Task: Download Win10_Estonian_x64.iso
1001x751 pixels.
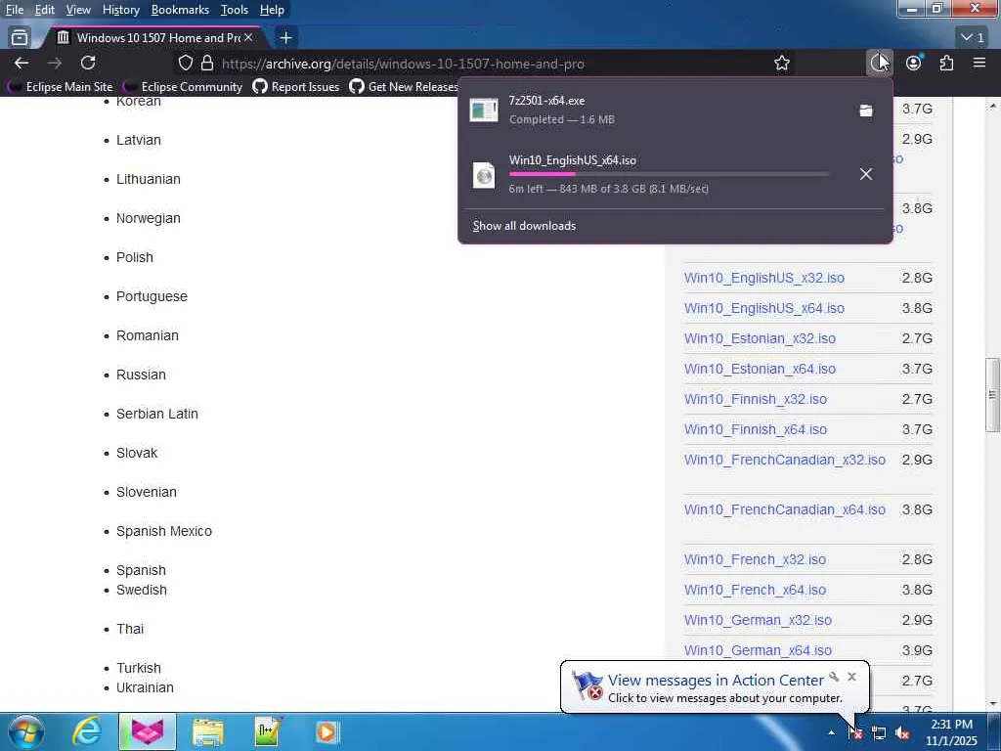Action: click(x=760, y=369)
